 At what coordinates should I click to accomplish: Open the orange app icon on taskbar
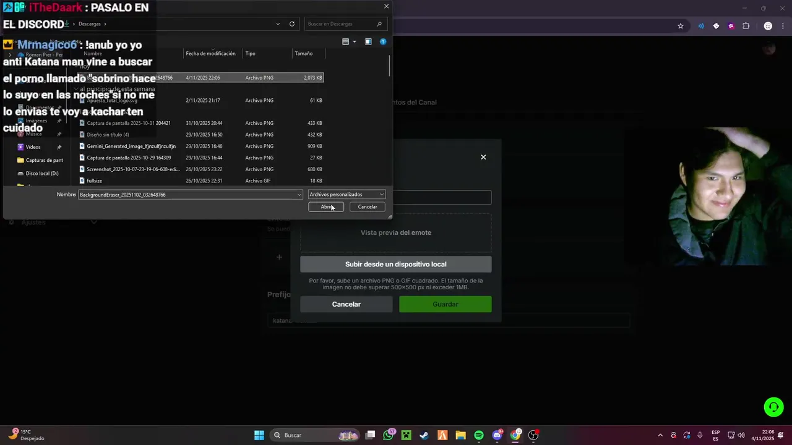[x=442, y=435]
